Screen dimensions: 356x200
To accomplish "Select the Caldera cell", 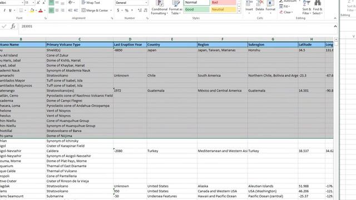I will click(80, 151).
